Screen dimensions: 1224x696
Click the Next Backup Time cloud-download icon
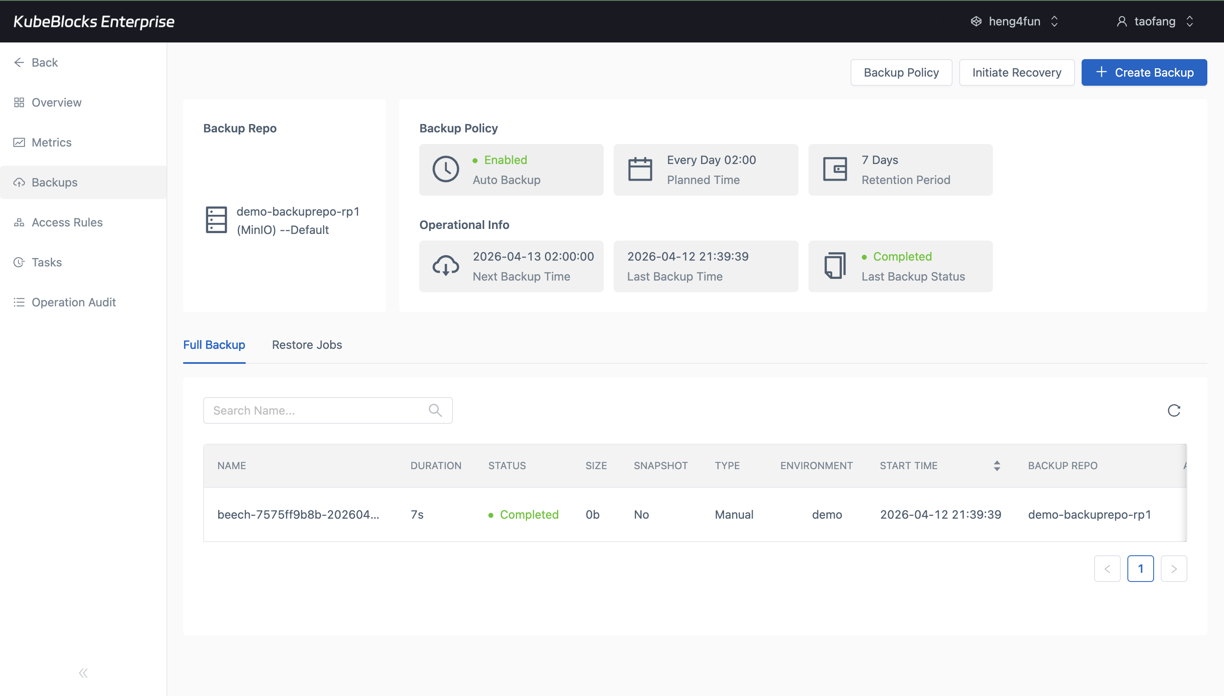pyautogui.click(x=445, y=266)
